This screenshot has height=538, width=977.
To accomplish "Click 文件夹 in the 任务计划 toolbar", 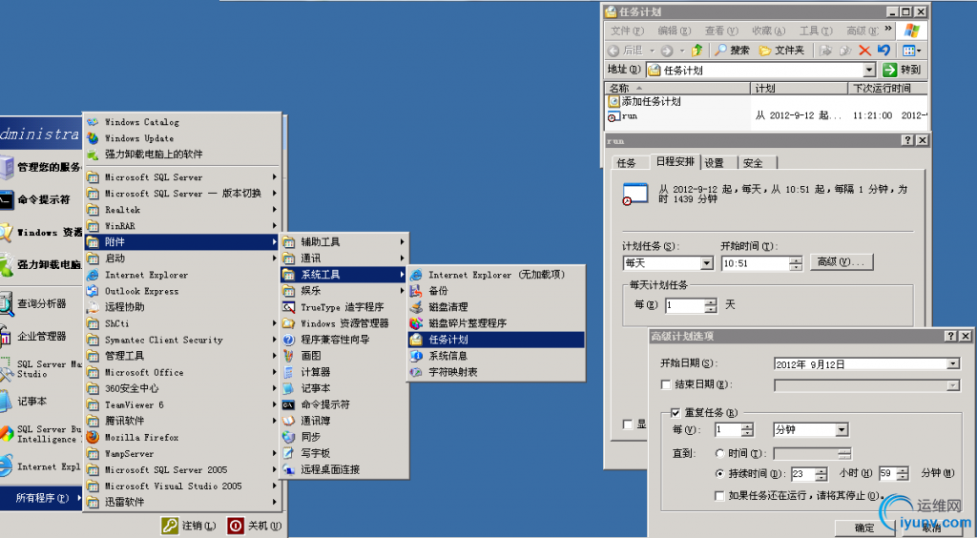I will pos(781,51).
